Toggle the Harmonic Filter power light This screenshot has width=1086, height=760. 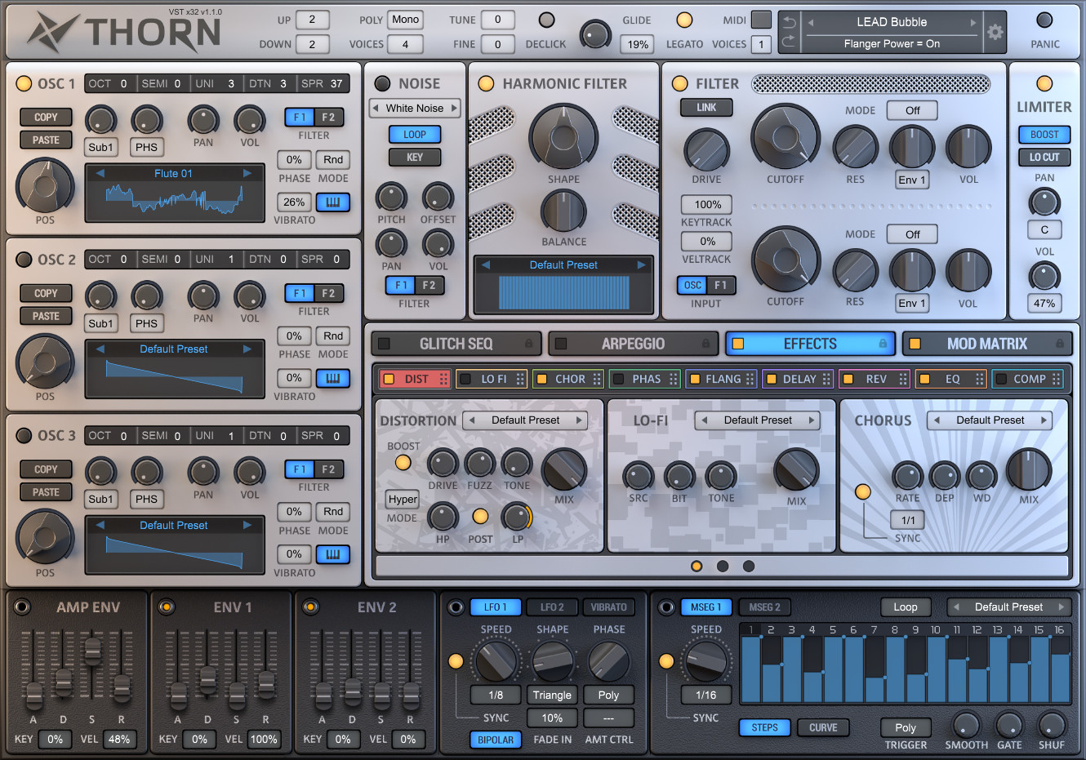point(486,83)
